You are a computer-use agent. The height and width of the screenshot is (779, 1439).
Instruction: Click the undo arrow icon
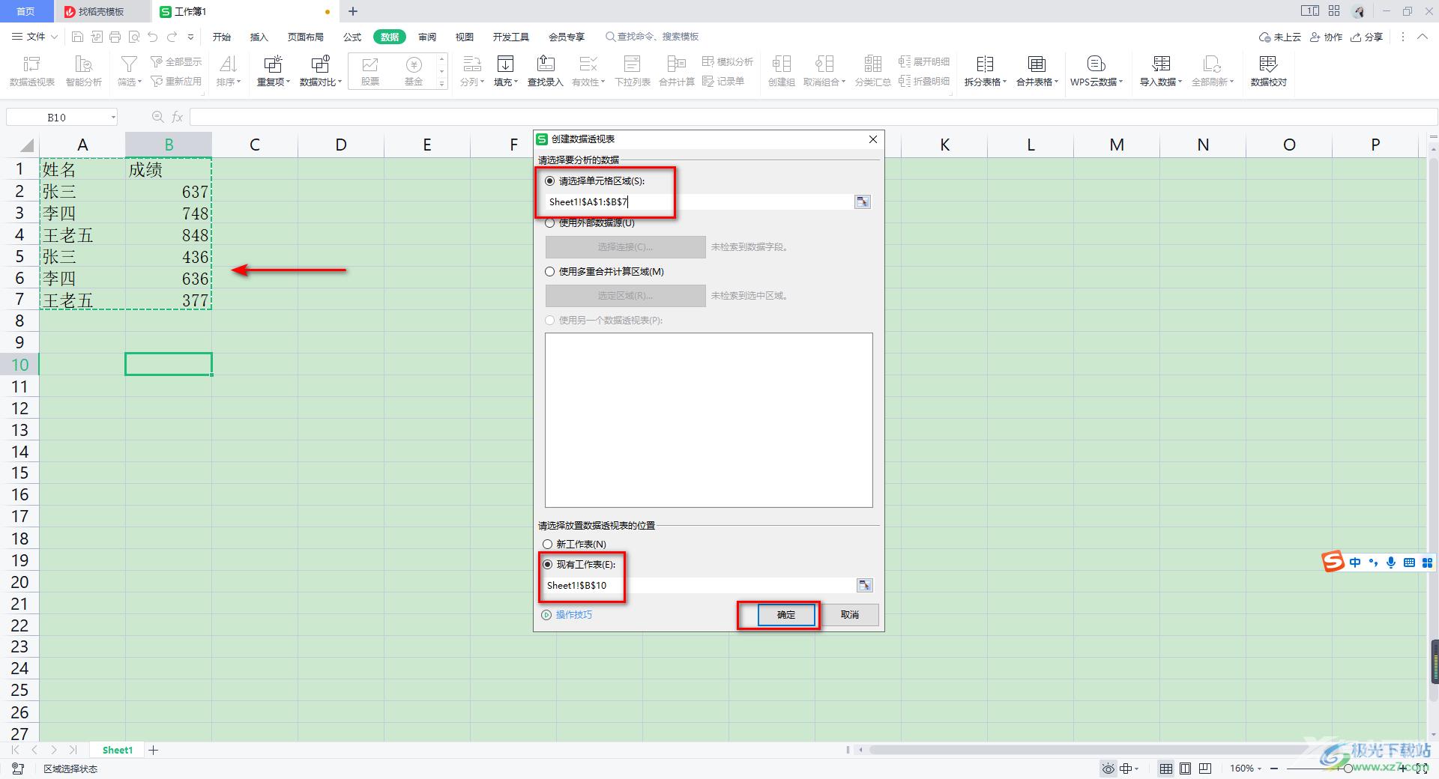click(153, 37)
